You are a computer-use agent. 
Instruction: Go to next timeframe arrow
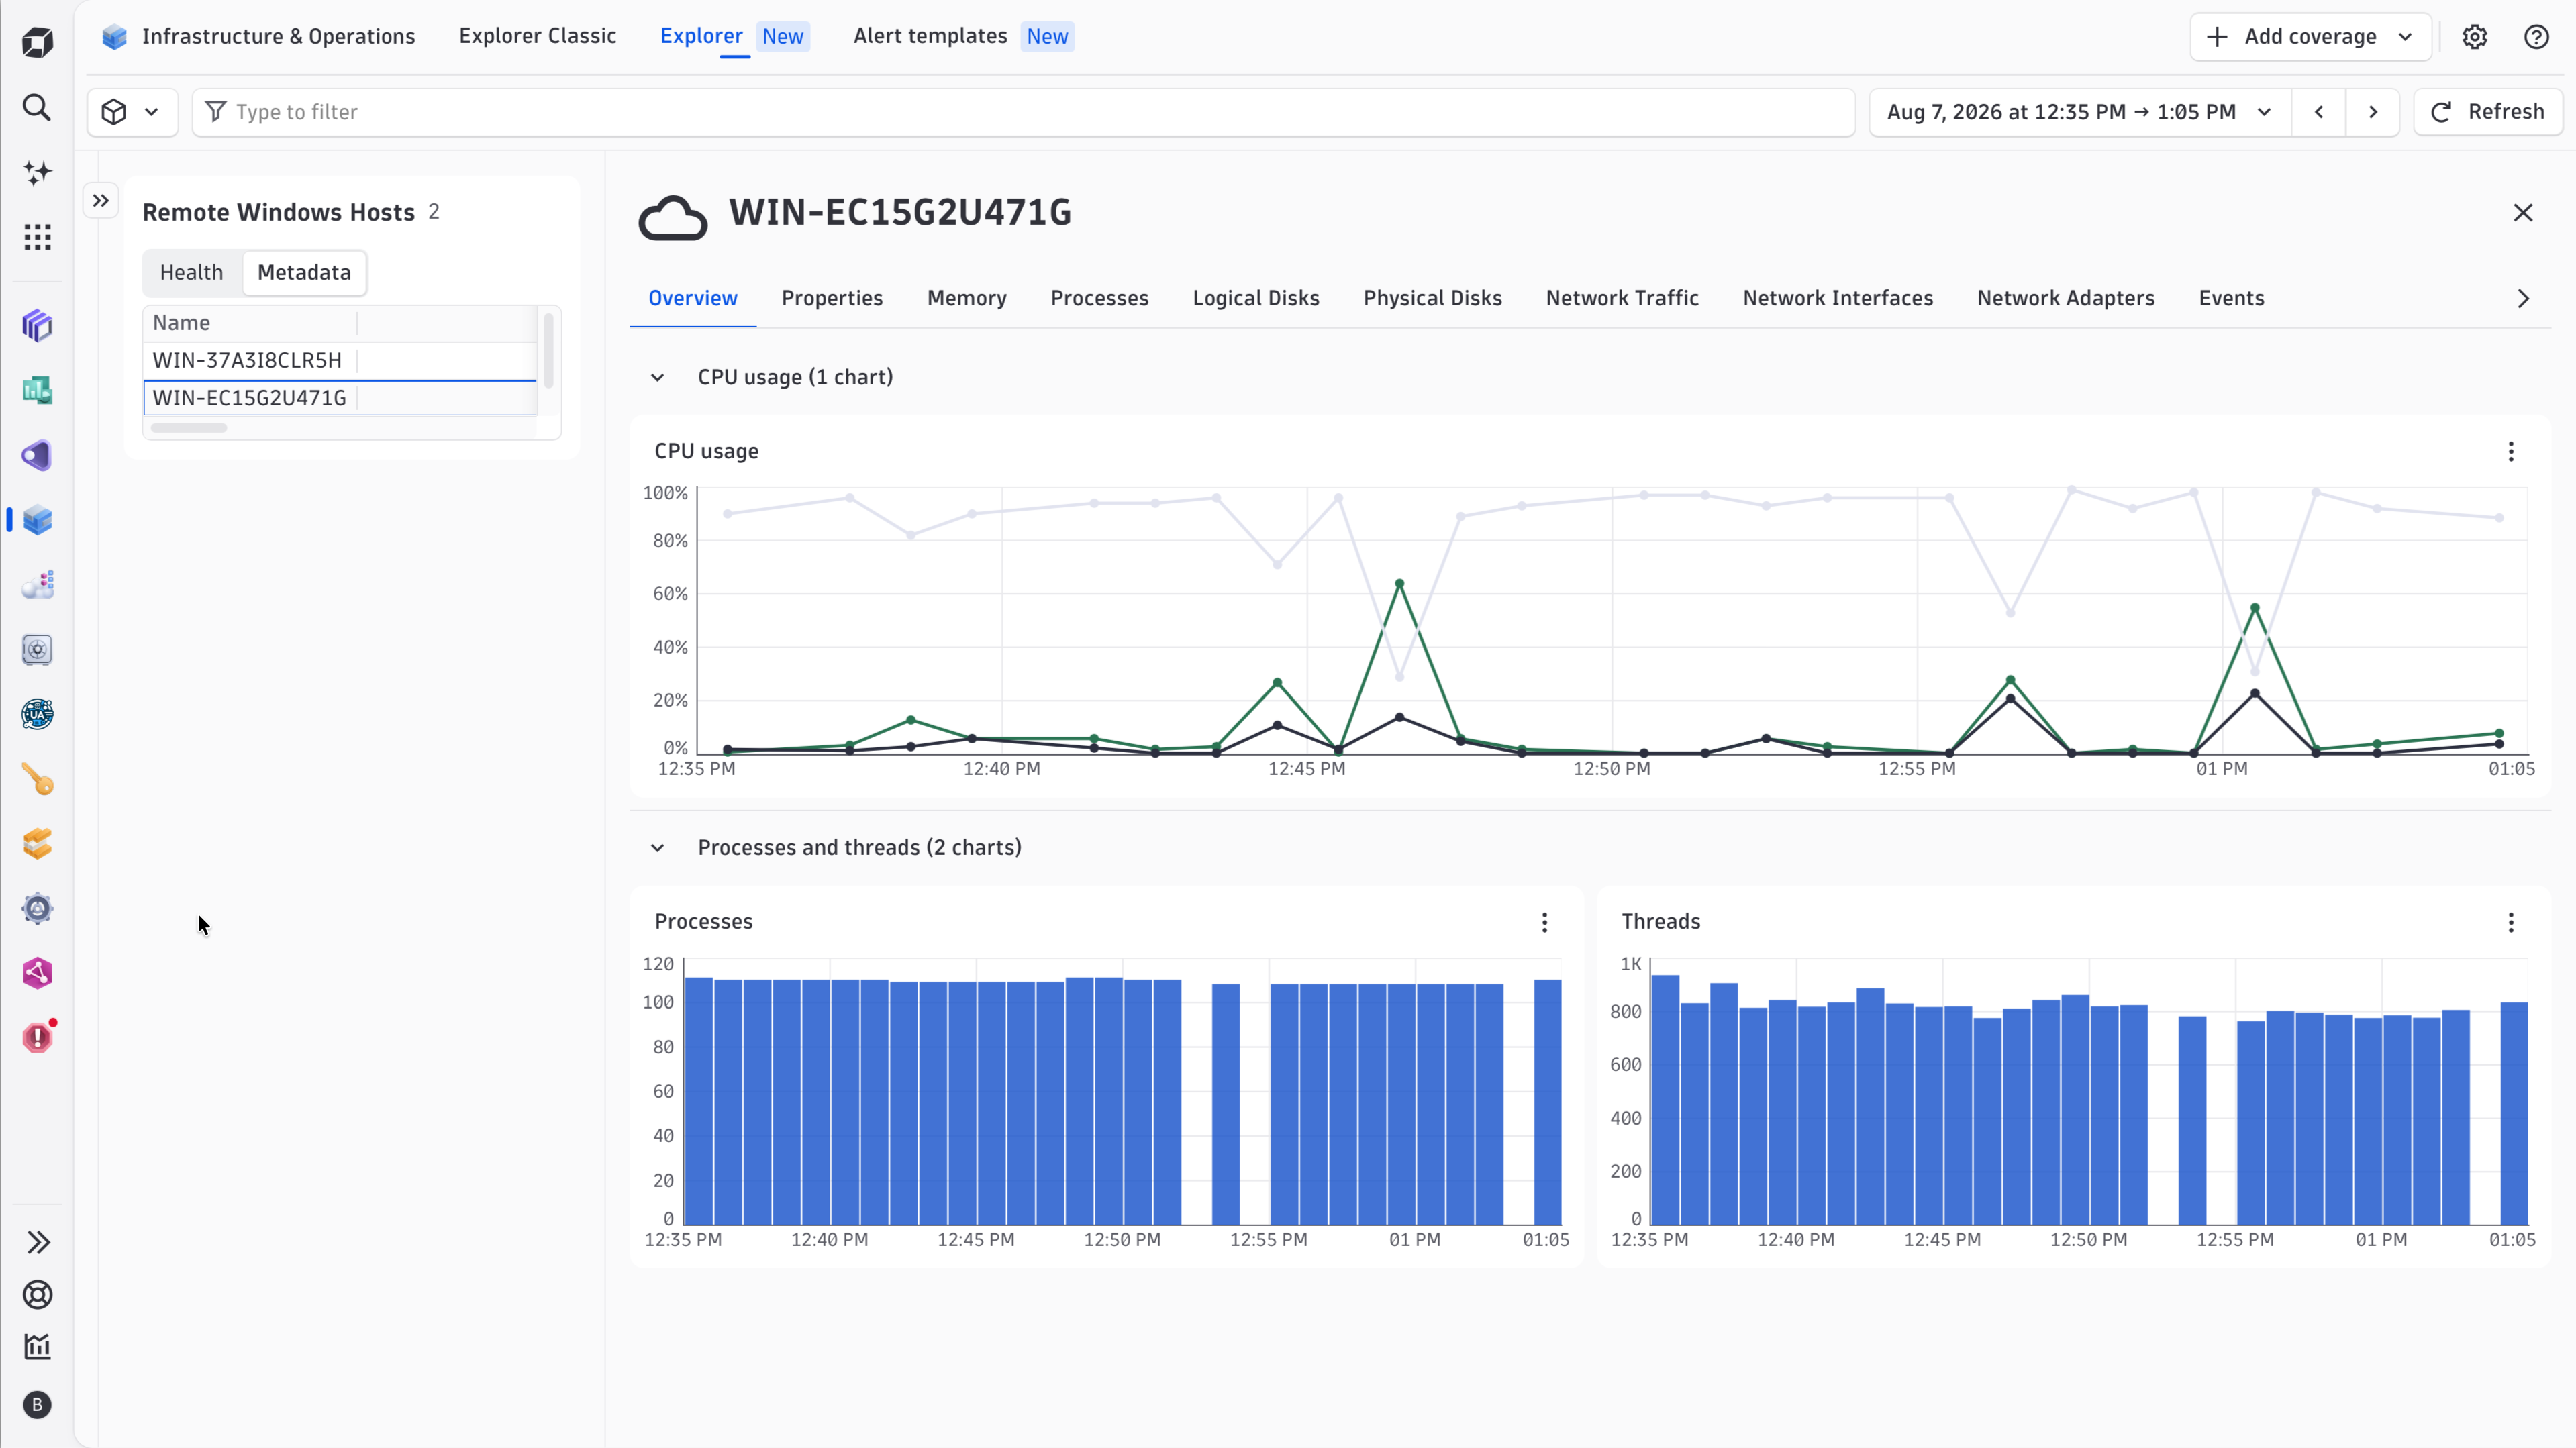[x=2373, y=112]
